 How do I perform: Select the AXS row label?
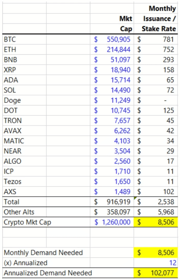coord(10,192)
